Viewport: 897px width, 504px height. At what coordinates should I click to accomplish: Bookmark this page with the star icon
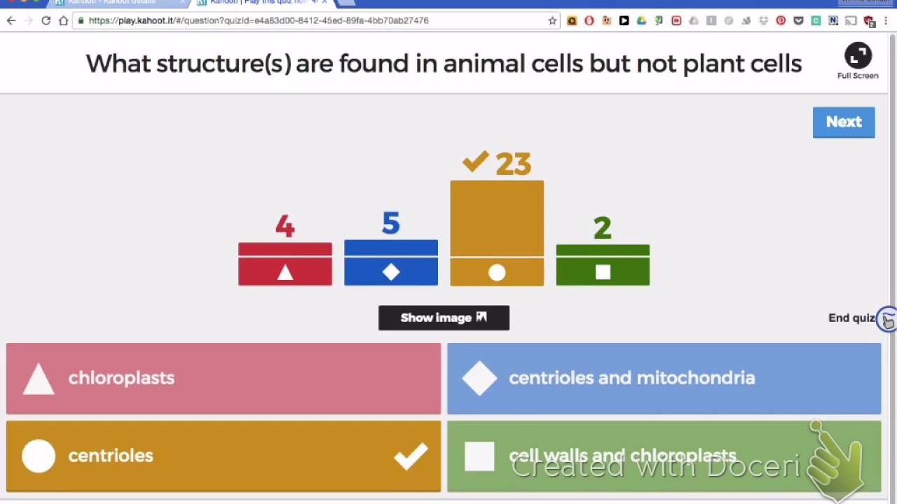point(552,21)
